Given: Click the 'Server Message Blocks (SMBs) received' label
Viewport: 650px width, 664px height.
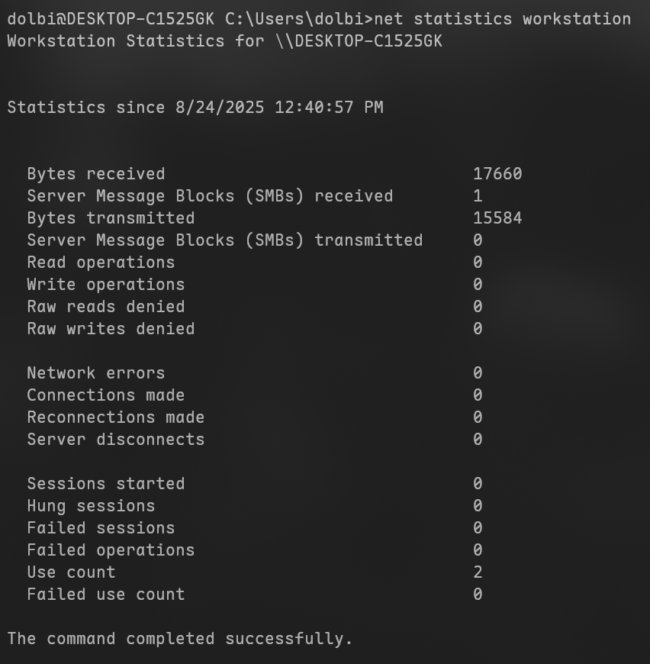Looking at the screenshot, I should coord(210,196).
